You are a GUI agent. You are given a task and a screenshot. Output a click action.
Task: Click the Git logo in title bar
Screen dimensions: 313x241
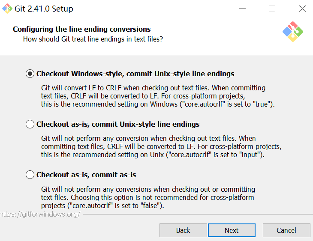click(x=7, y=9)
